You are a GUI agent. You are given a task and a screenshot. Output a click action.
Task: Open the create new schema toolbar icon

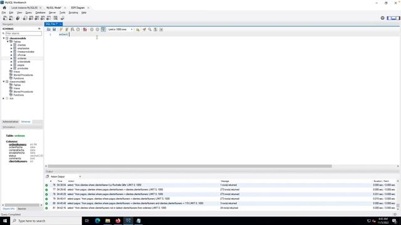25,18
